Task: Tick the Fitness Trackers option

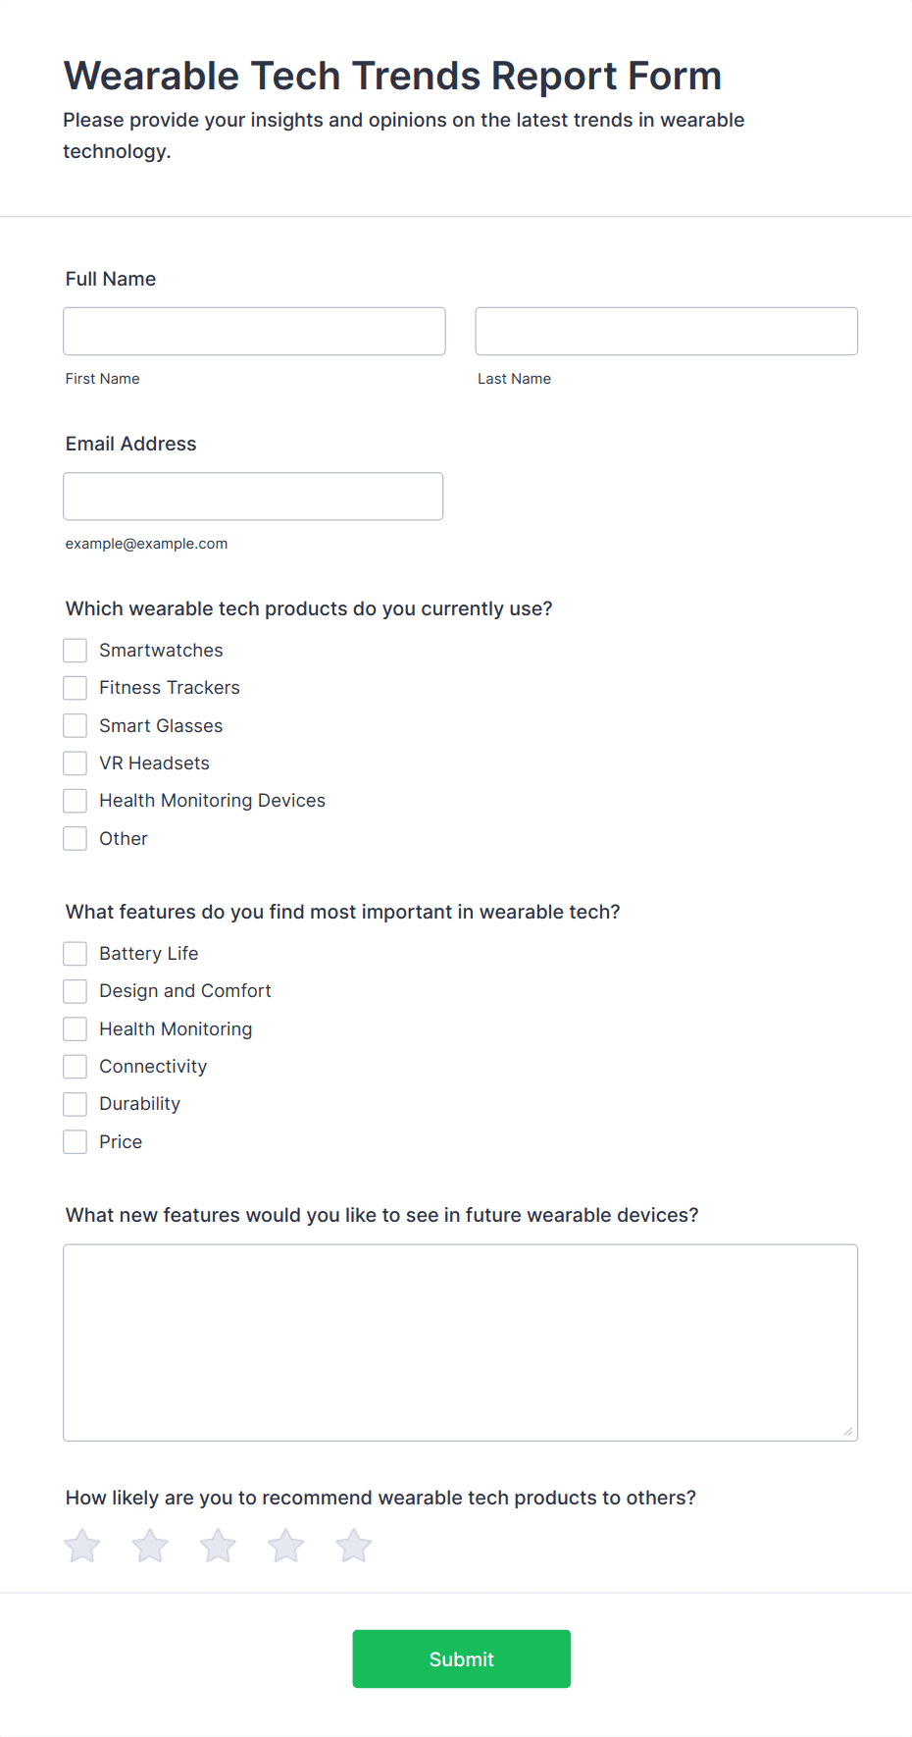Action: click(x=76, y=688)
